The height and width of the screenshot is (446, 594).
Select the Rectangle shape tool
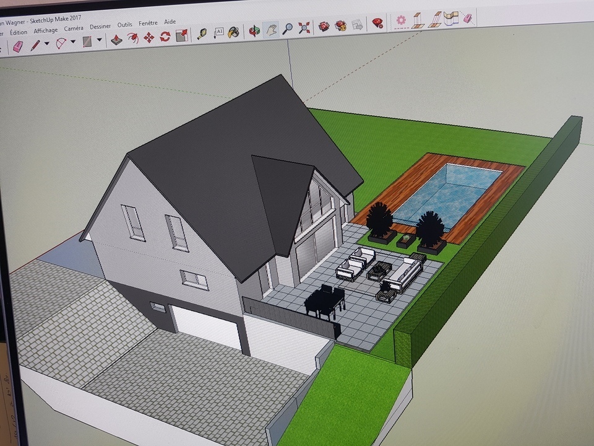[x=87, y=42]
